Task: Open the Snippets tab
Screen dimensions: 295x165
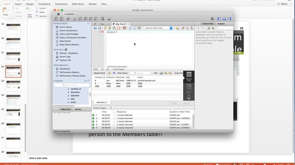Action: click(x=221, y=24)
